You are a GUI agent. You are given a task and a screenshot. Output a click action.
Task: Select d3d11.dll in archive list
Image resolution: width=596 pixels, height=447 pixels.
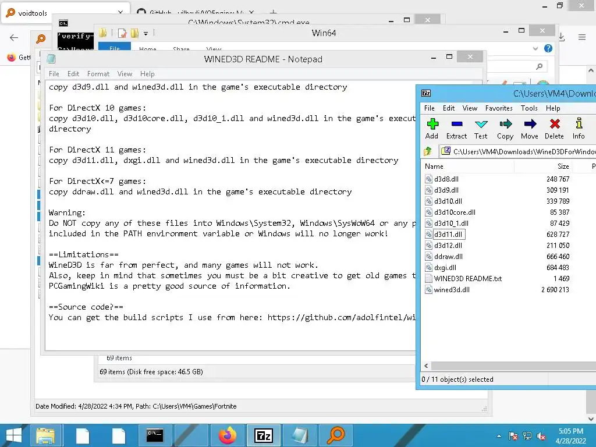coord(448,234)
